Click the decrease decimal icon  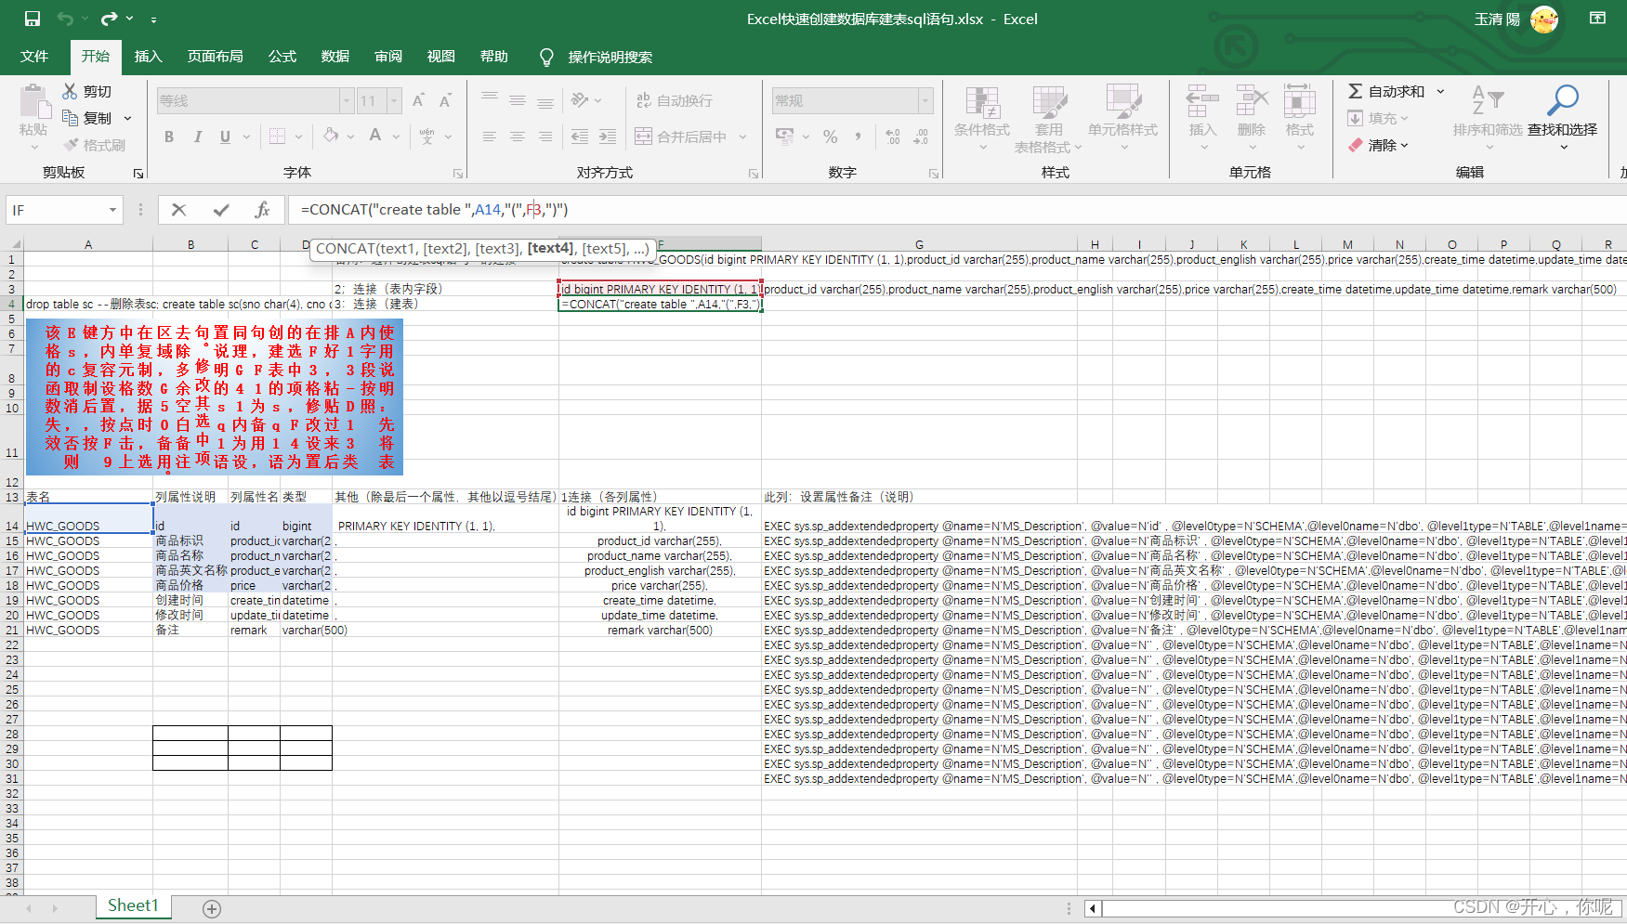pyautogui.click(x=921, y=137)
